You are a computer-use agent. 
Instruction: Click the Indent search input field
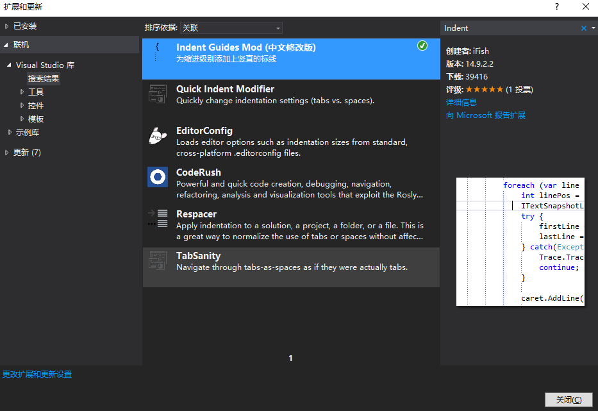(x=511, y=28)
